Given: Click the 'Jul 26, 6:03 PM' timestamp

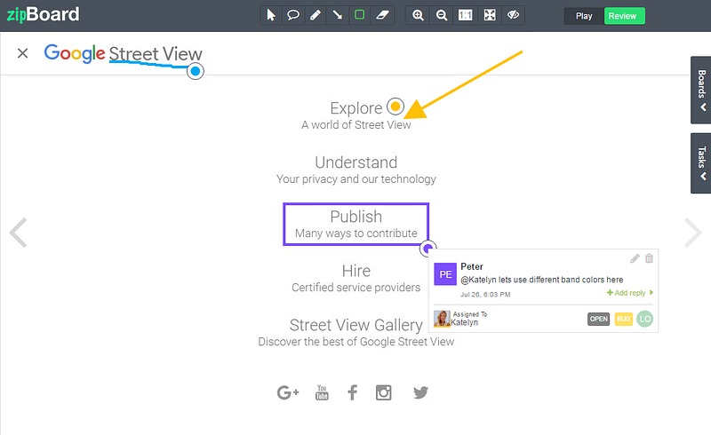Looking at the screenshot, I should click(485, 295).
